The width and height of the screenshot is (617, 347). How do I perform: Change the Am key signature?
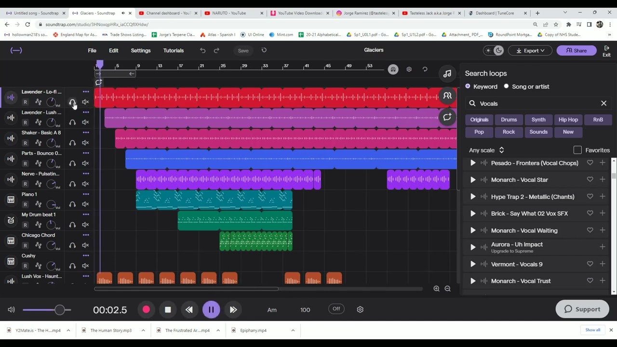(x=272, y=310)
